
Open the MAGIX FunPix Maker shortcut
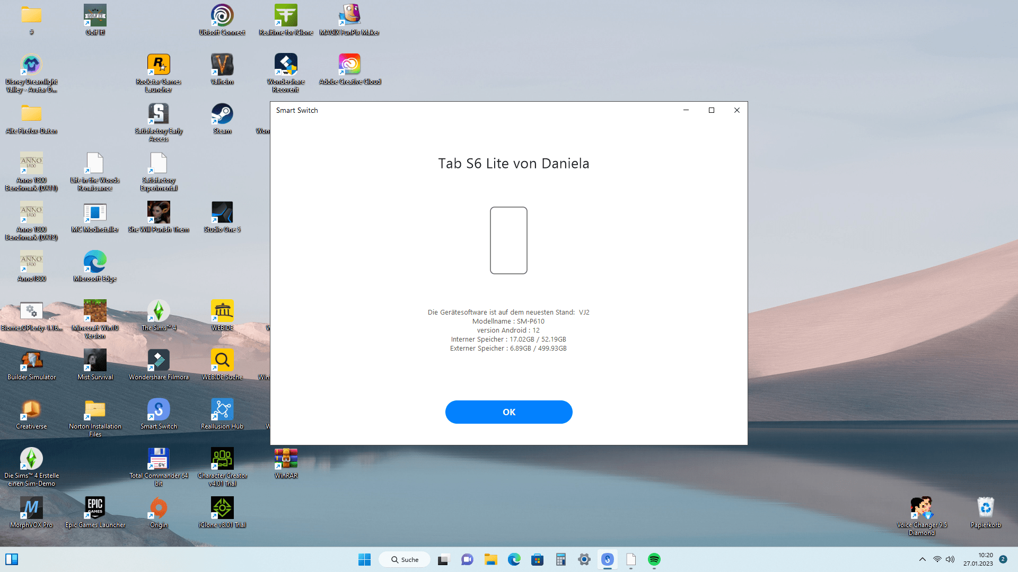click(x=349, y=20)
